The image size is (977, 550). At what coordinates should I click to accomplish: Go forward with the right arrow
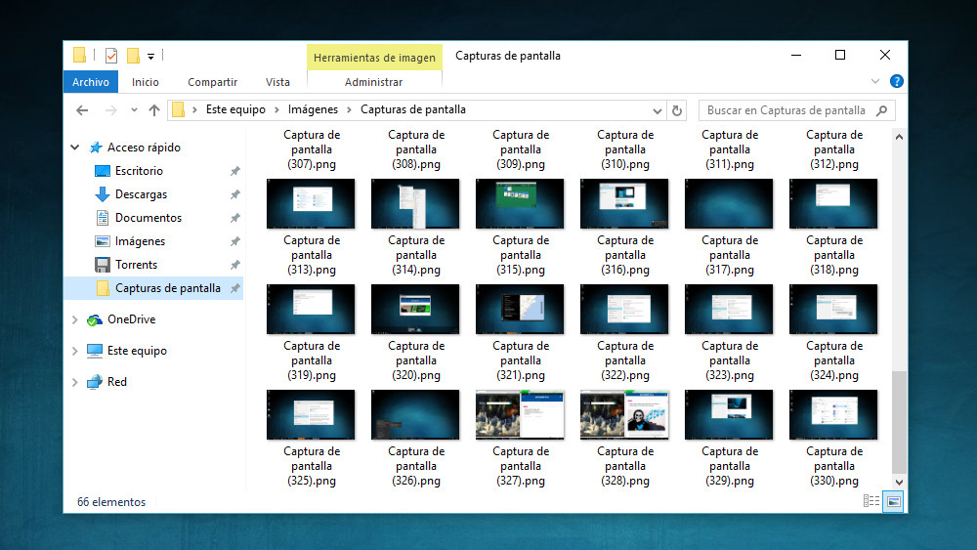tap(111, 110)
